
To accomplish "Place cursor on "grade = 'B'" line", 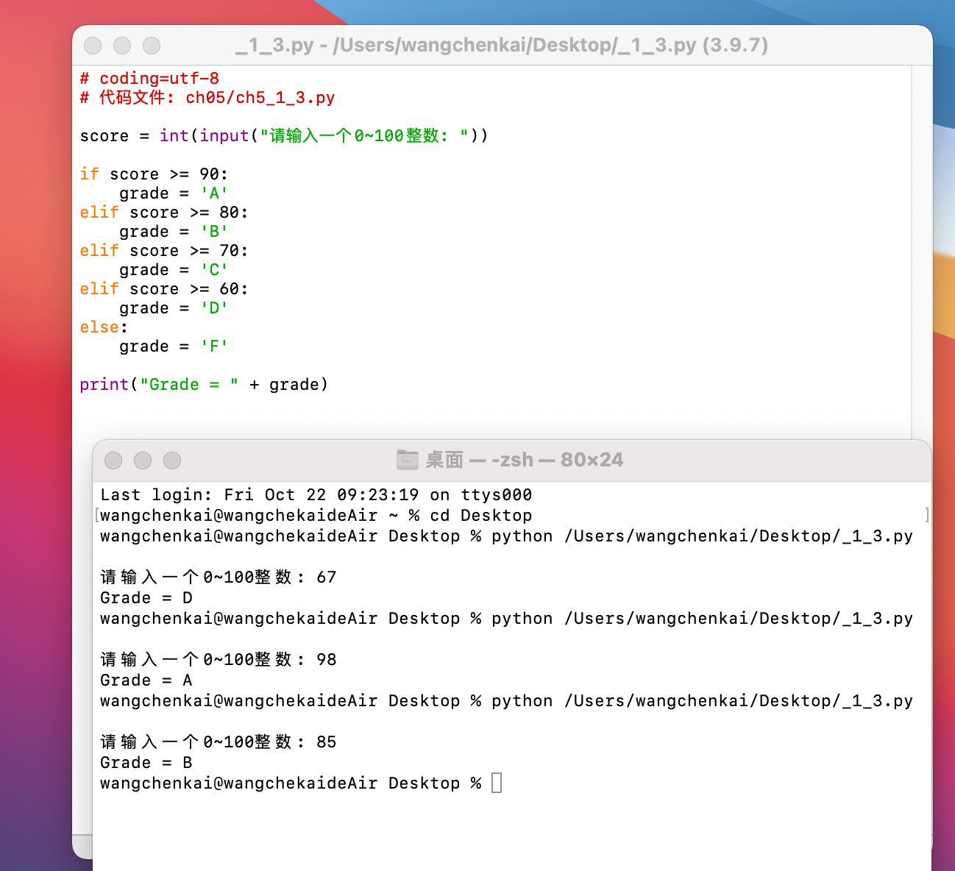I will (x=174, y=232).
